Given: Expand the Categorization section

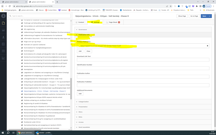Looking at the screenshot, I should pyautogui.click(x=84, y=102).
